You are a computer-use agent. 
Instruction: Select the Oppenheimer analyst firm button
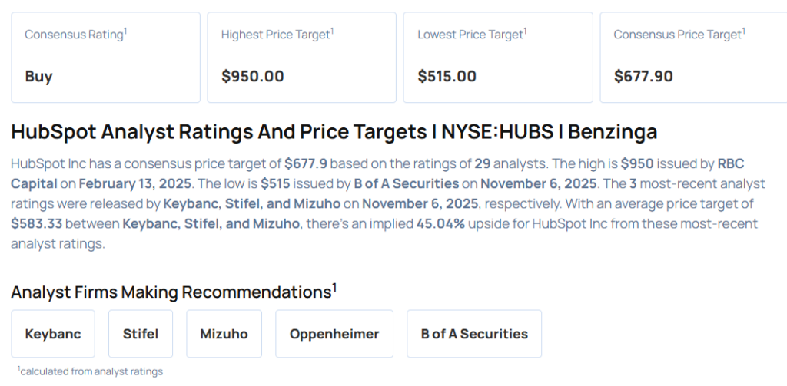click(334, 334)
